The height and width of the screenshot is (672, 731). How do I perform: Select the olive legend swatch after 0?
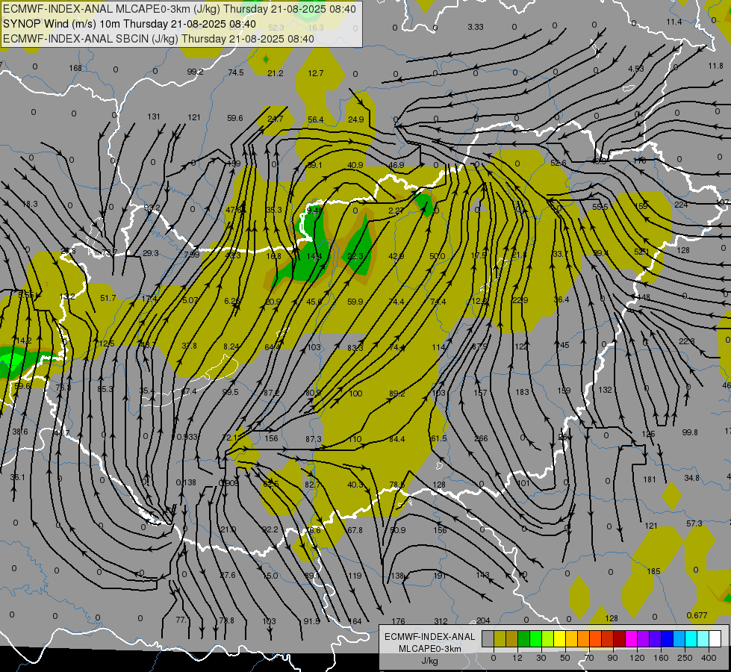[x=500, y=638]
